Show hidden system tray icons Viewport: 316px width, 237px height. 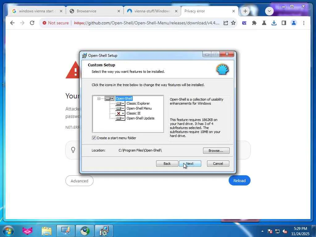(262, 231)
